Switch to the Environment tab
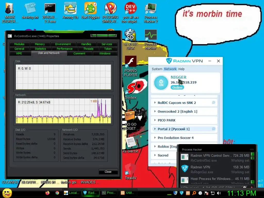Screen dimensions: 264x198 63,44
